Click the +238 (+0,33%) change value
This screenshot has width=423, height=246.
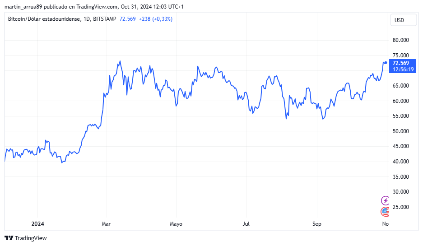pyautogui.click(x=156, y=19)
